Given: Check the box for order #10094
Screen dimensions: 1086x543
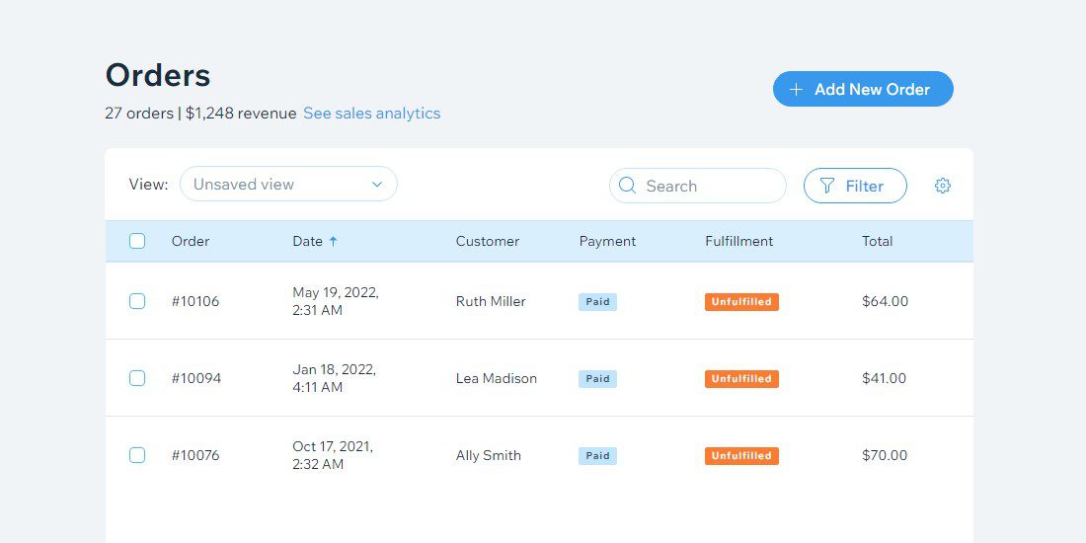Looking at the screenshot, I should [x=137, y=378].
